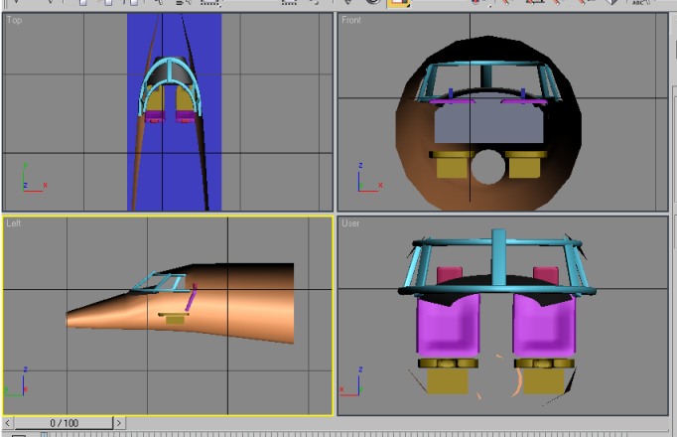Open the Front viewport label menu

click(x=351, y=21)
